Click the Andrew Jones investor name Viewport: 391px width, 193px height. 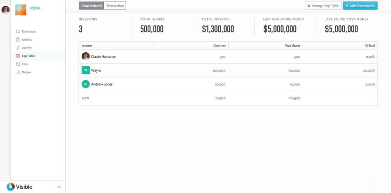102,84
